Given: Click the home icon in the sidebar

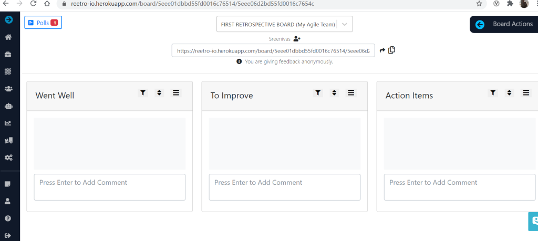Looking at the screenshot, I should coord(8,37).
